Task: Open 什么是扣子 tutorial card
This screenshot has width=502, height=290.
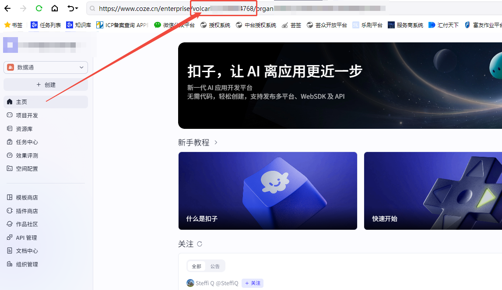Action: point(268,191)
